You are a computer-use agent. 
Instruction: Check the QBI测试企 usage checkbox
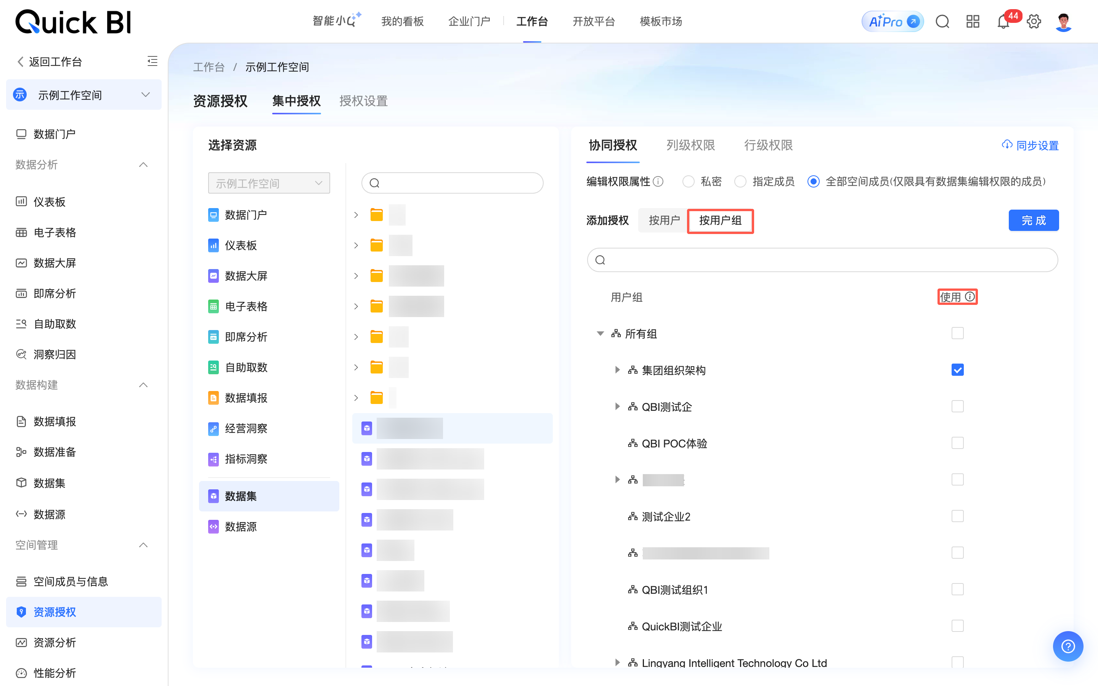(957, 407)
